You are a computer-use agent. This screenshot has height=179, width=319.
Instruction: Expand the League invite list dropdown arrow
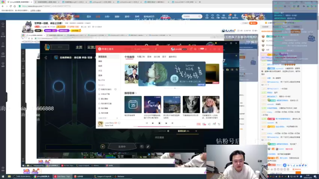click(x=196, y=131)
